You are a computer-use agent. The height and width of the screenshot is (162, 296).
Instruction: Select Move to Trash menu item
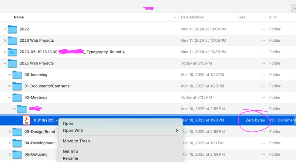coord(76,141)
